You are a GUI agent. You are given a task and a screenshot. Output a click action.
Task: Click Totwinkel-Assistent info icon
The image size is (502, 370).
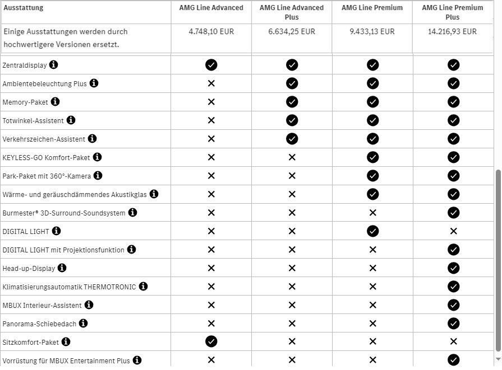pos(71,120)
